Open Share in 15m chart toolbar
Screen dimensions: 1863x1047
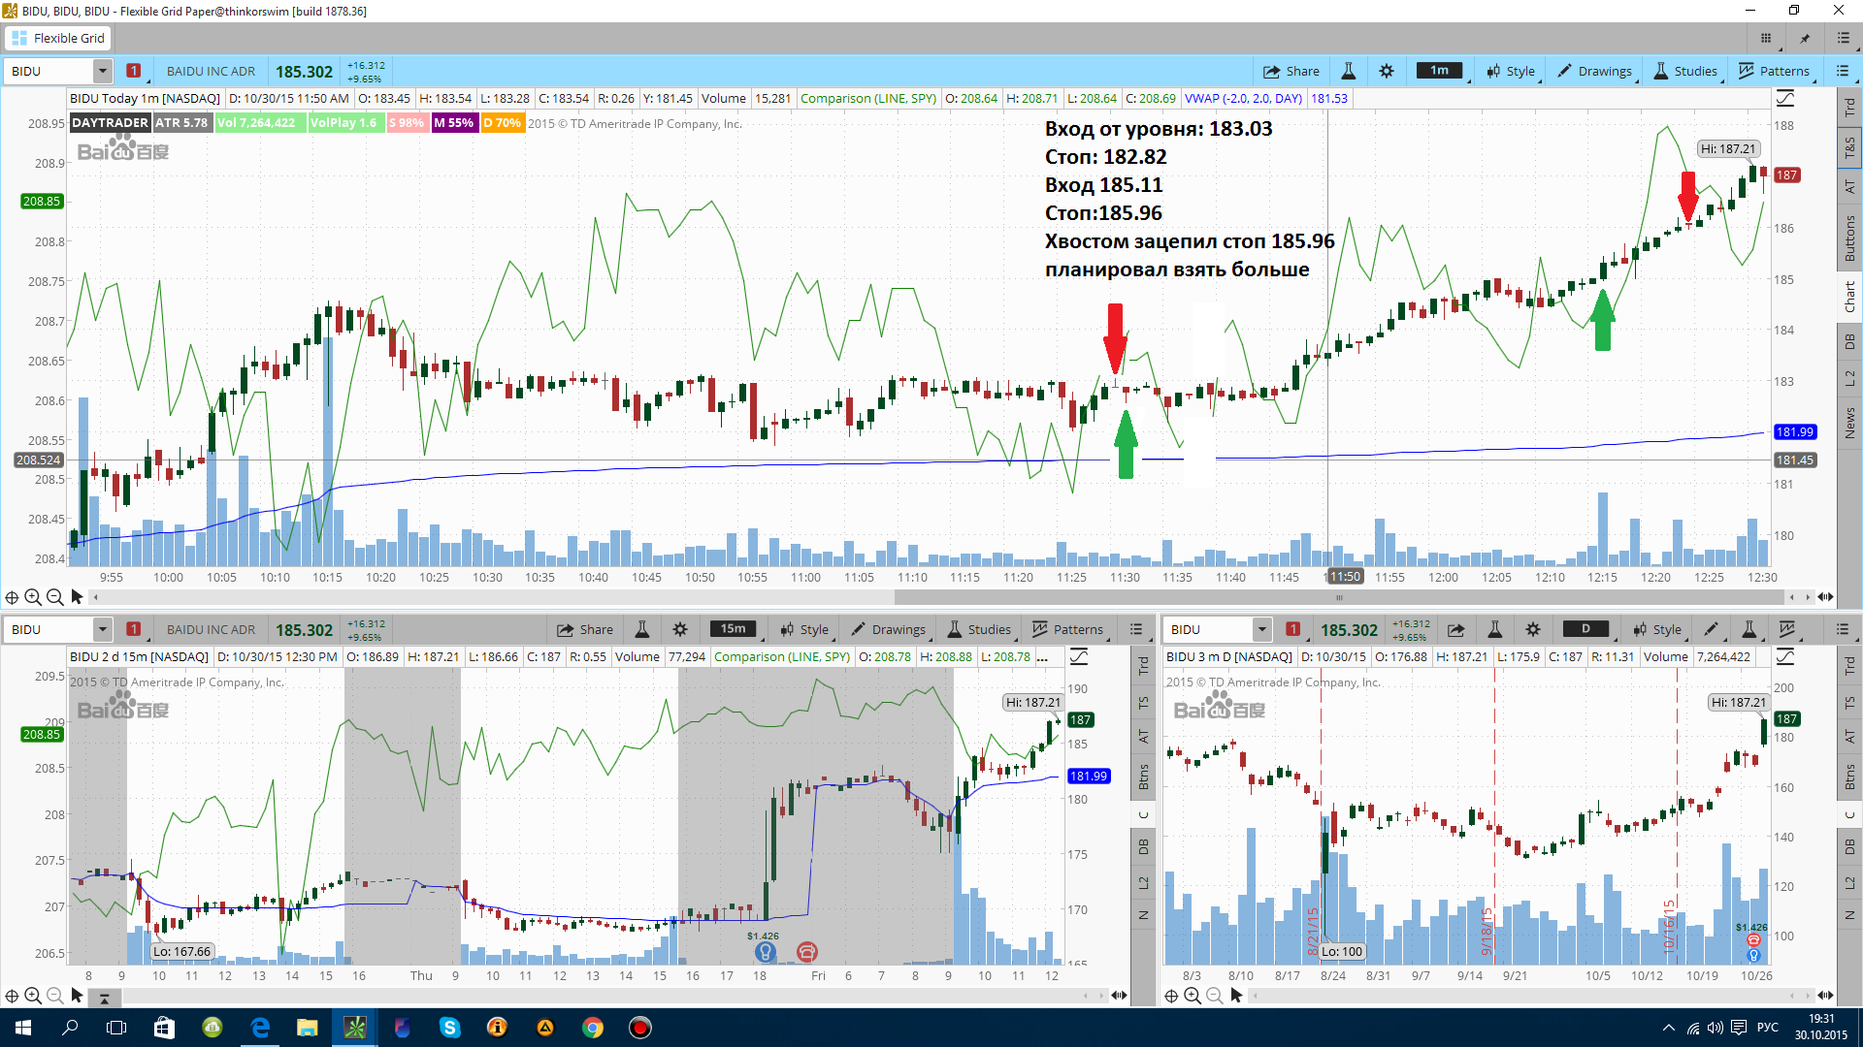tap(584, 629)
